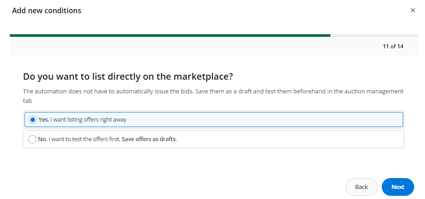The image size is (425, 199).
Task: Click the "11 of 14" step counter
Action: pyautogui.click(x=393, y=46)
